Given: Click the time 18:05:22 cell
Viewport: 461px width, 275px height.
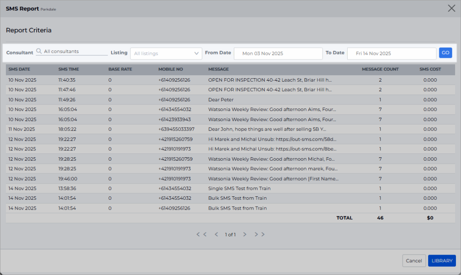Looking at the screenshot, I should pyautogui.click(x=67, y=129).
